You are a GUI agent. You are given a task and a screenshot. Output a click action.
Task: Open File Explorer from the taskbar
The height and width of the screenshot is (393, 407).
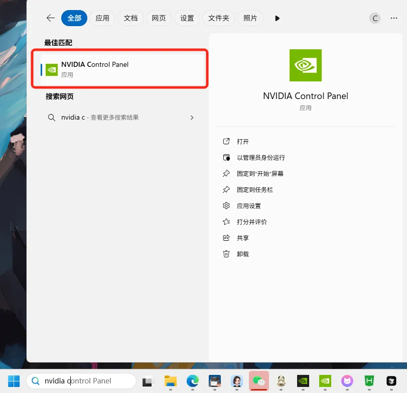coord(171,381)
